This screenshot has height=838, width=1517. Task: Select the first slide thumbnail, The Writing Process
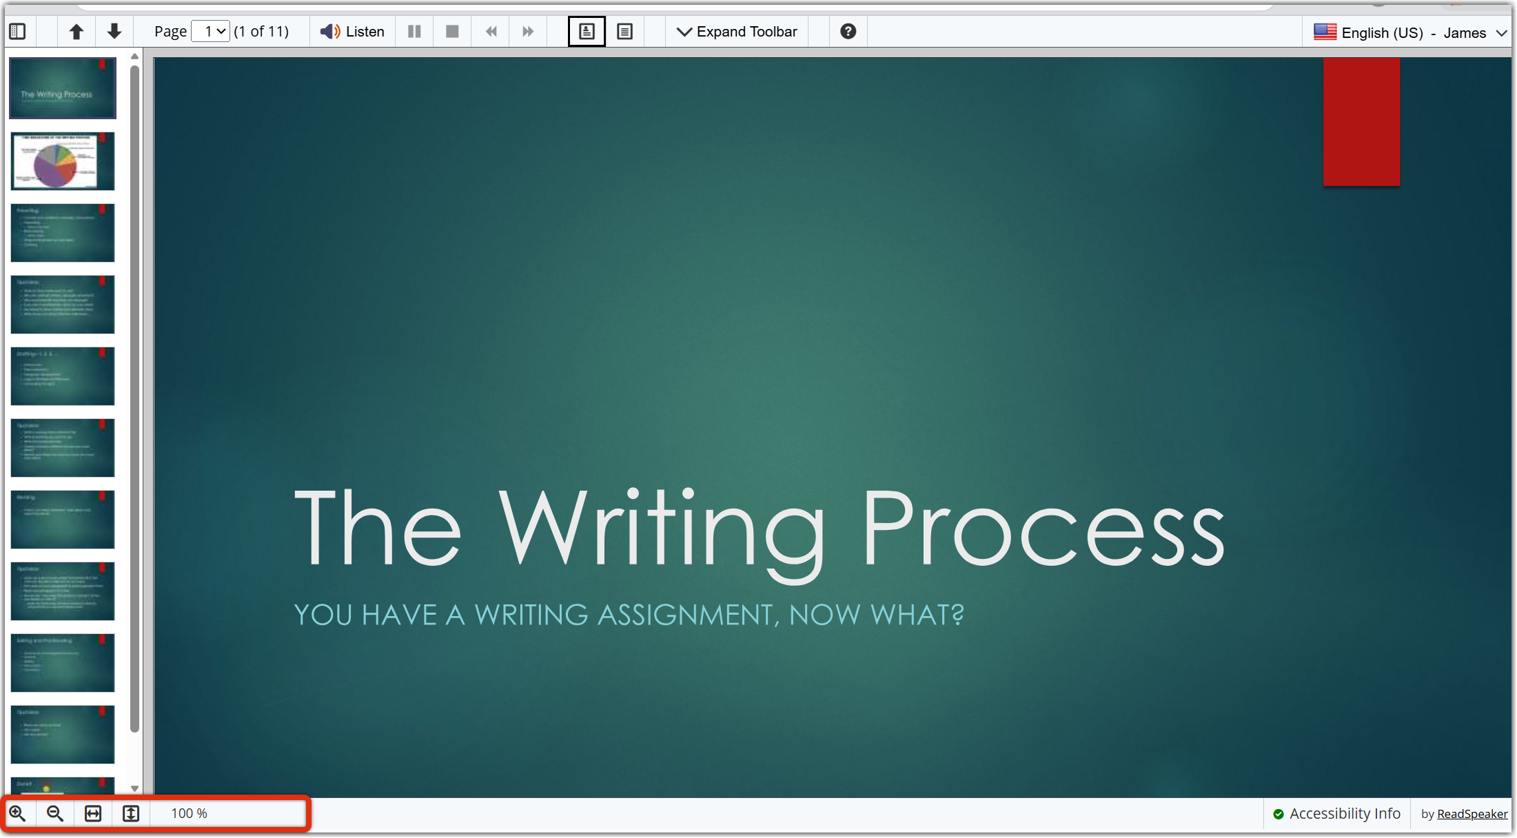63,88
